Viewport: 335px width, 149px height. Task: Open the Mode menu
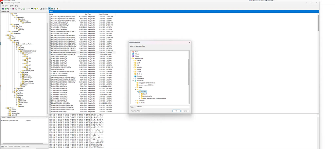pyautogui.click(x=12, y=6)
